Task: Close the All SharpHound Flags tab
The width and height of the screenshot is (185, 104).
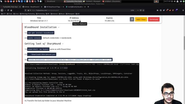Action: click(x=63, y=7)
